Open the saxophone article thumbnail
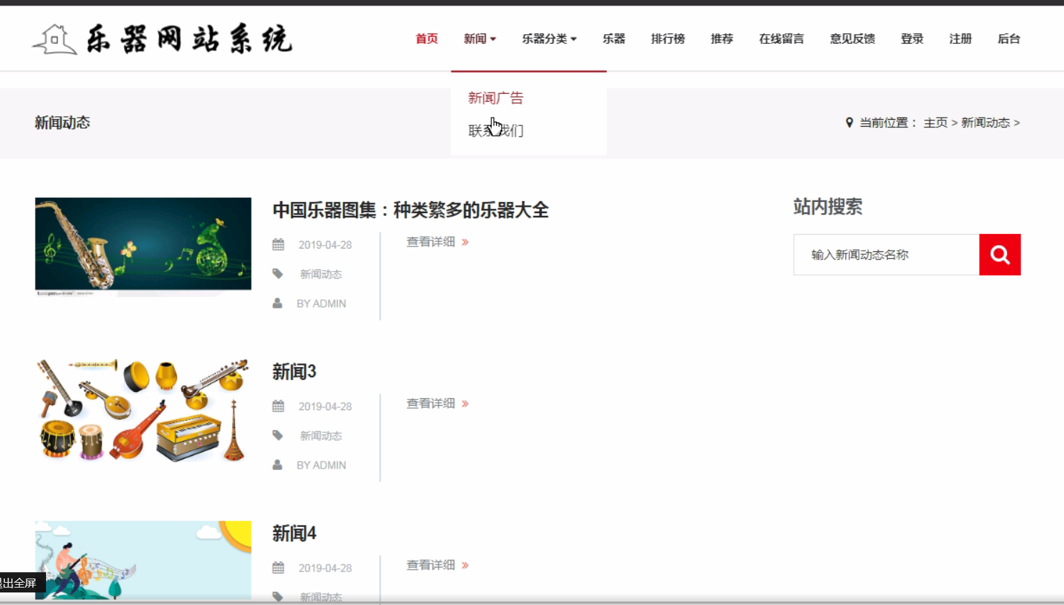The image size is (1064, 605). 143,246
